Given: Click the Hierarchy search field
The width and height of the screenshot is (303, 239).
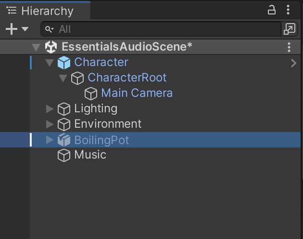Looking at the screenshot, I should [x=164, y=29].
